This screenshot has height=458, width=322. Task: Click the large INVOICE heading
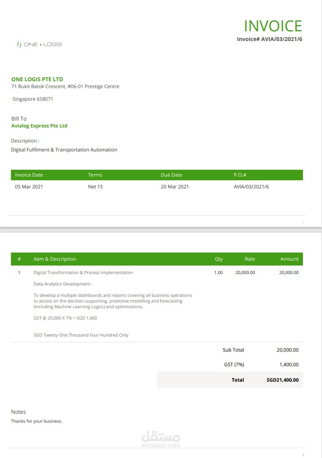click(273, 26)
